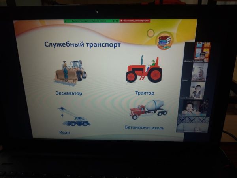The height and width of the screenshot is (178, 237).
Task: Click the excavator picture on the slide
Action: (x=70, y=73)
